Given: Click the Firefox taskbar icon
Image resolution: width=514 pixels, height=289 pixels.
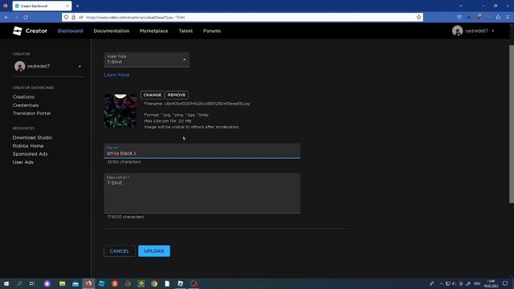Looking at the screenshot, I should pyautogui.click(x=88, y=283).
